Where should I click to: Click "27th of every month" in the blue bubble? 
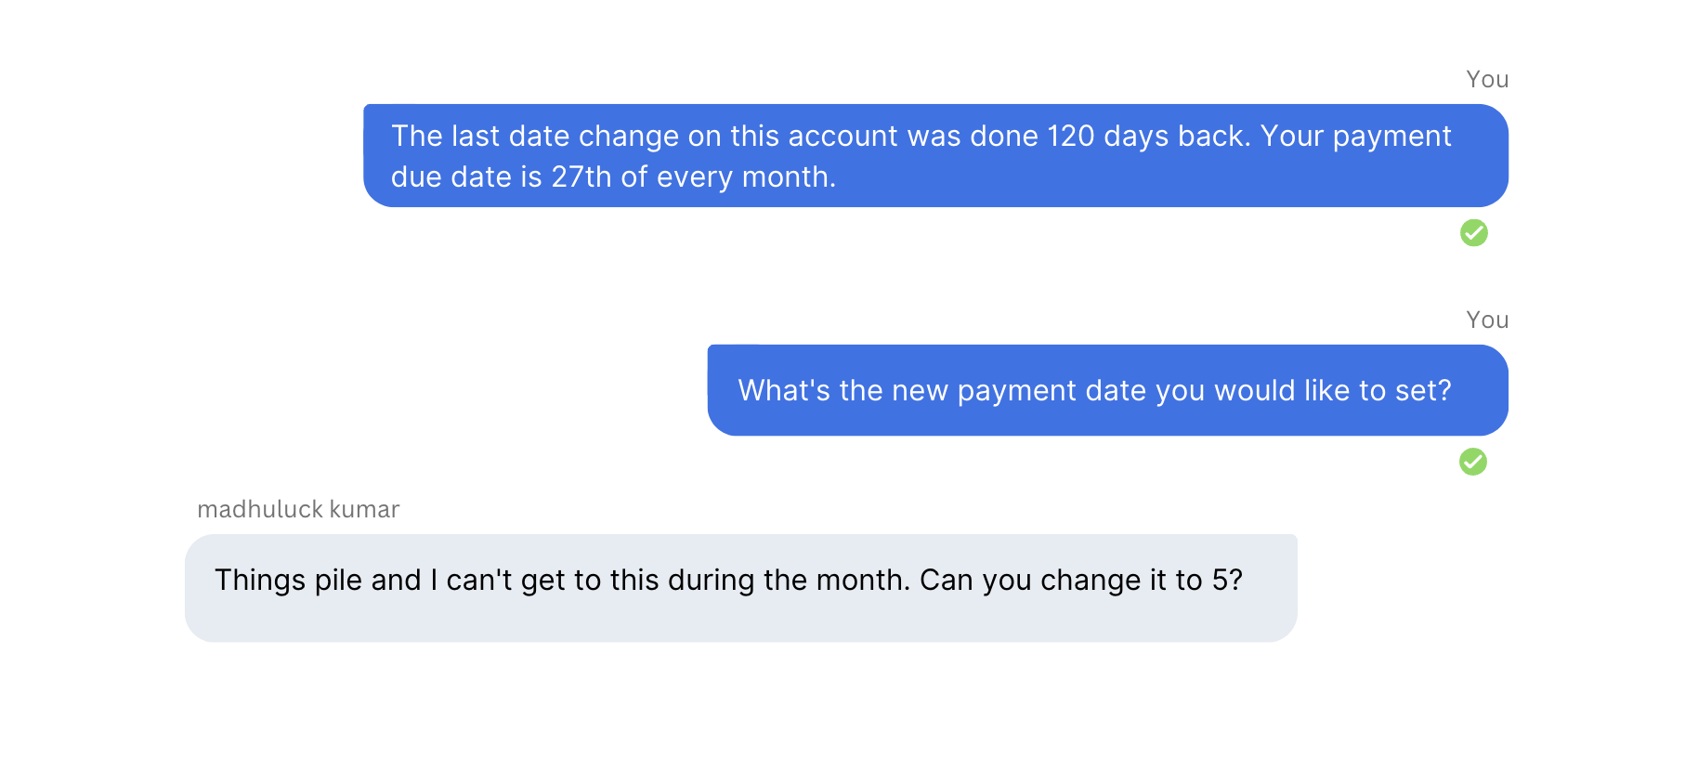pos(693,177)
